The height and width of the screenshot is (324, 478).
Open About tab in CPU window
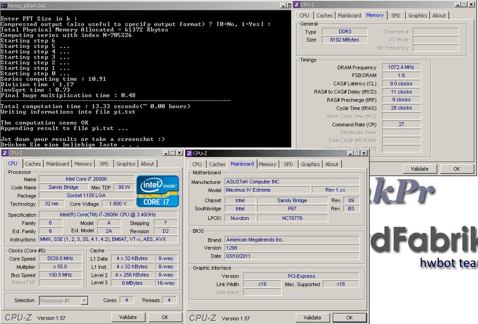pyautogui.click(x=147, y=164)
